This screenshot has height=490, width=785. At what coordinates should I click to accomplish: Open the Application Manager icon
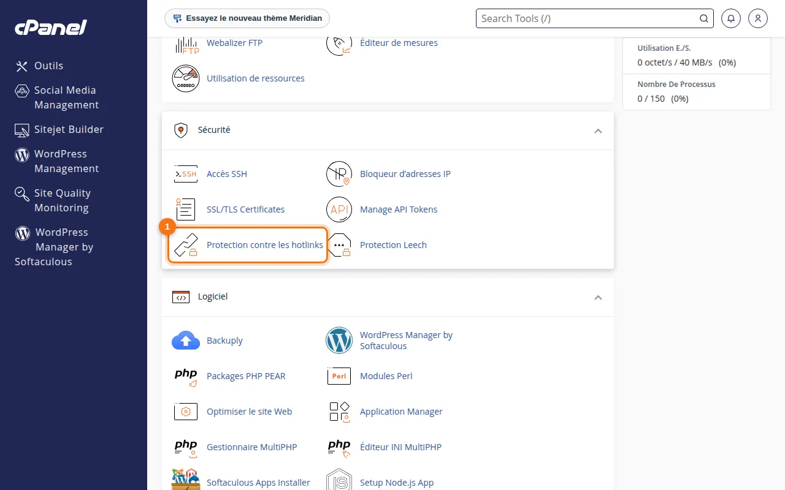(x=339, y=412)
